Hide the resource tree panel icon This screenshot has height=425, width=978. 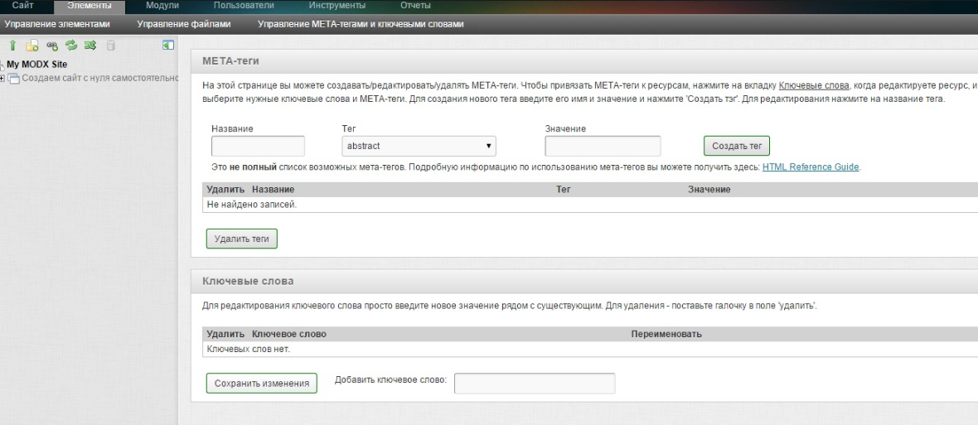(167, 46)
